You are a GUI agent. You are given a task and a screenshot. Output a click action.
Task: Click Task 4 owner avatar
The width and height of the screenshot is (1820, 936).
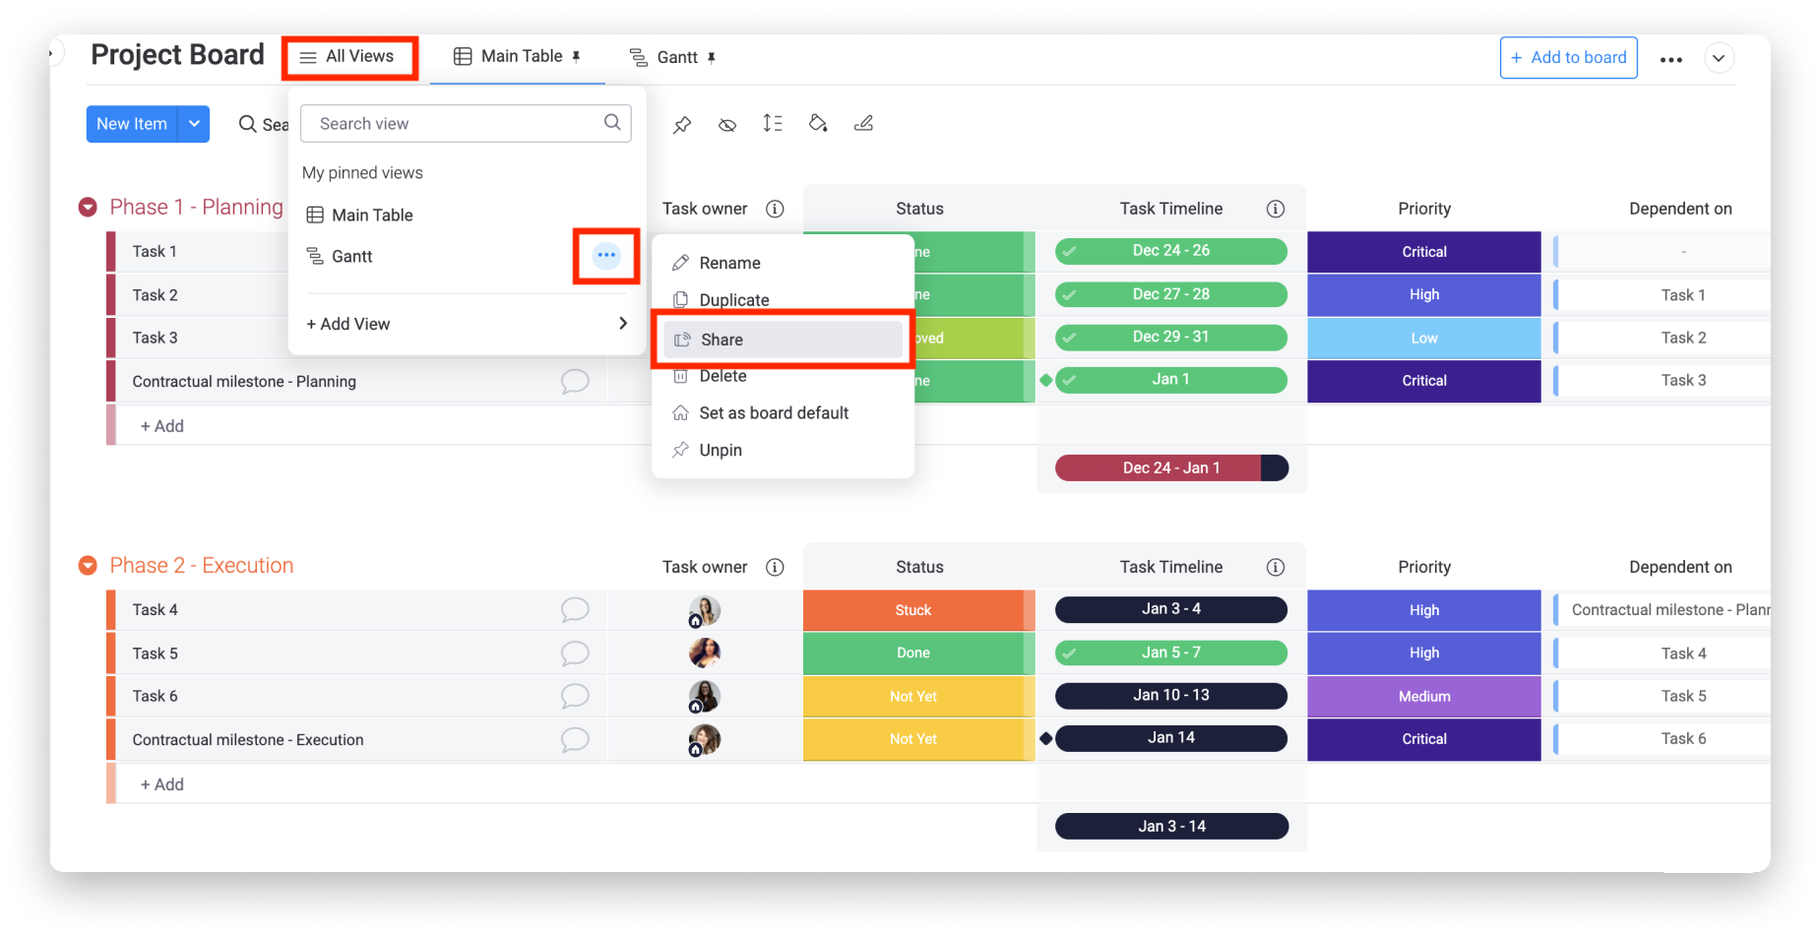pos(704,611)
